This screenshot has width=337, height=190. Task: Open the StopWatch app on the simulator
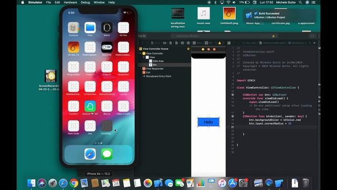123,67
